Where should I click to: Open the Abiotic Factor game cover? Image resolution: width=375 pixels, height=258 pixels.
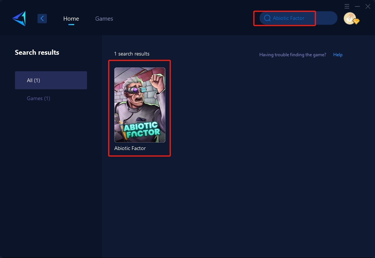click(x=139, y=105)
